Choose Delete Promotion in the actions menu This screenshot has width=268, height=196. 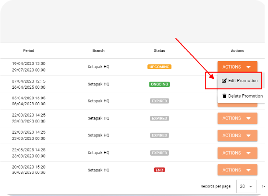point(241,96)
